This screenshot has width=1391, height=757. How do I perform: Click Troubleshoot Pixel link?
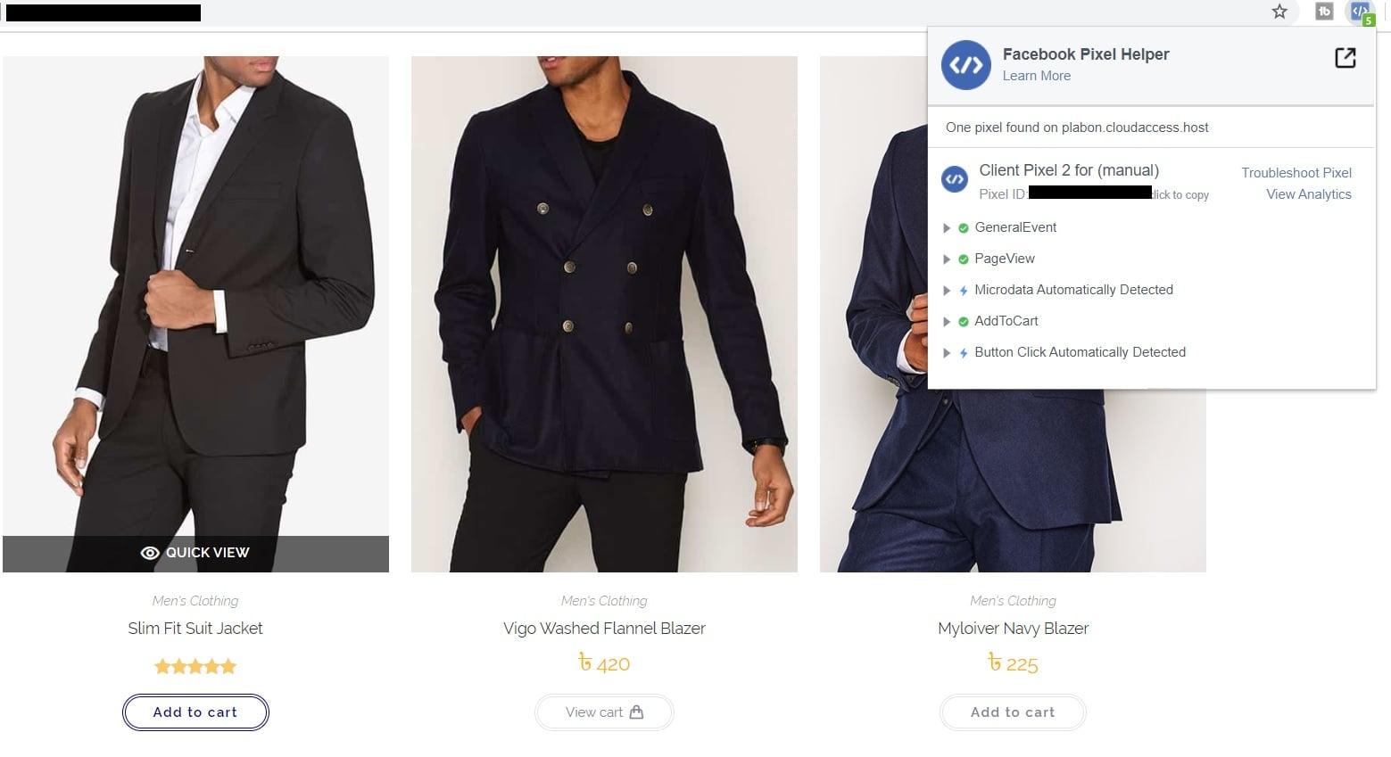click(x=1296, y=173)
